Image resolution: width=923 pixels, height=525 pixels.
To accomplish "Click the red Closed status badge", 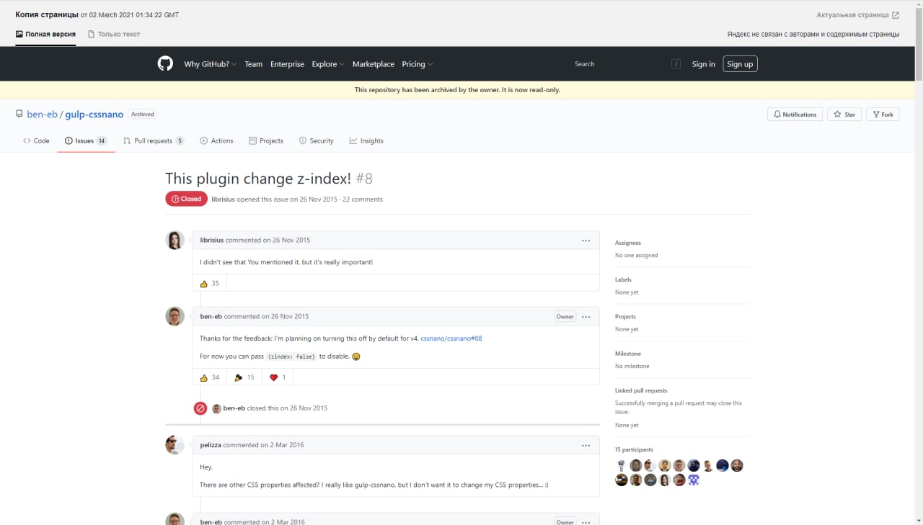I will pos(186,199).
